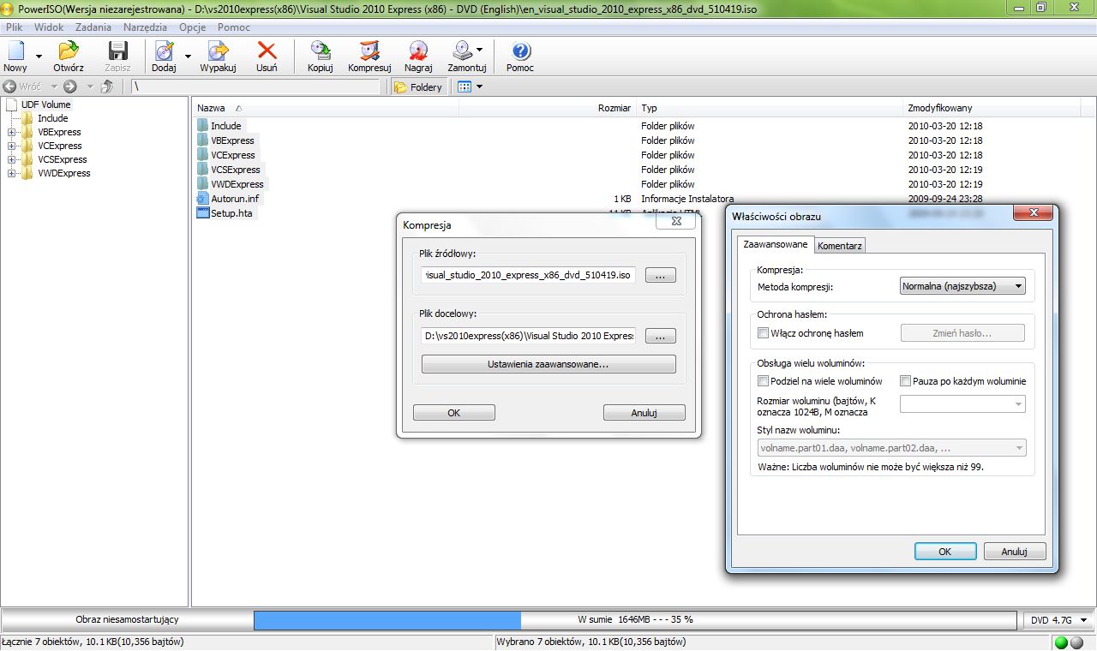Click the Include folder icon in file list
The image size is (1097, 651).
tap(203, 126)
